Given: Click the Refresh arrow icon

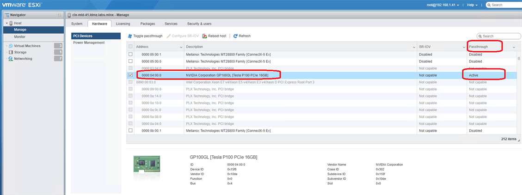Looking at the screenshot, I should 235,36.
